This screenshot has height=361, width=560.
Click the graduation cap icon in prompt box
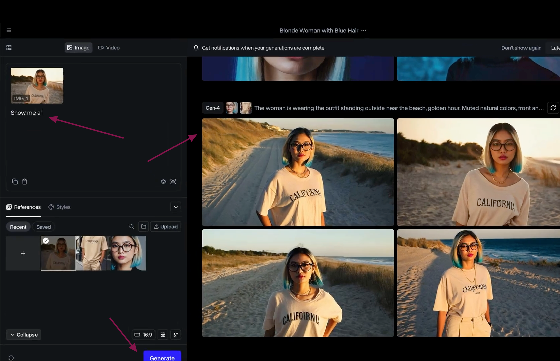pos(163,182)
